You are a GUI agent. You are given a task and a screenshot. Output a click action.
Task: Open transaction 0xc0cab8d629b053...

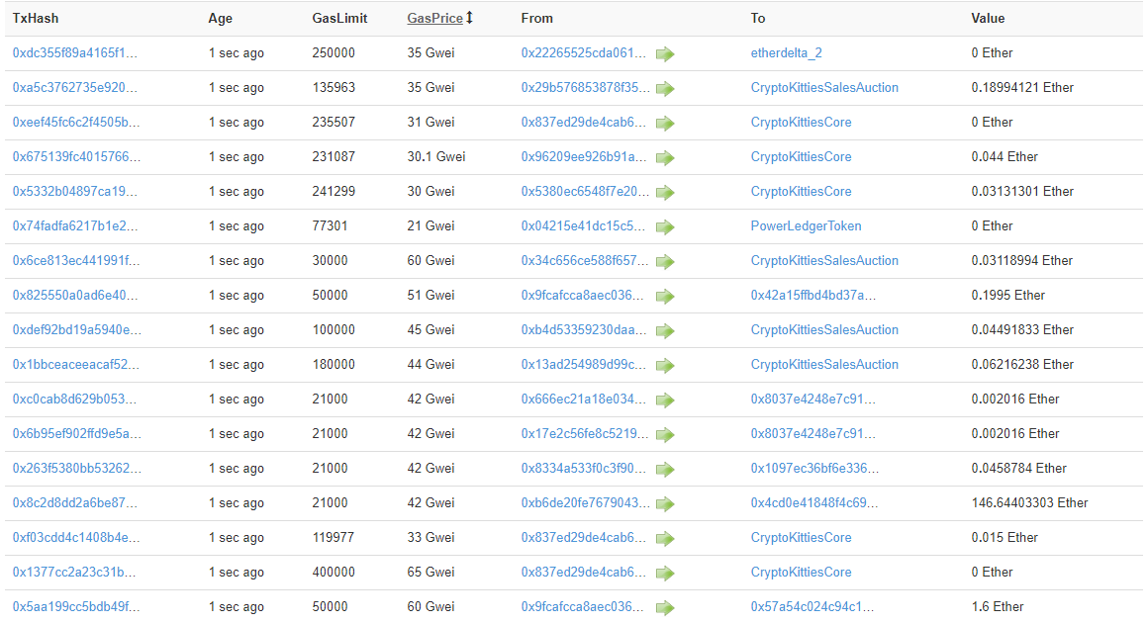pos(74,400)
